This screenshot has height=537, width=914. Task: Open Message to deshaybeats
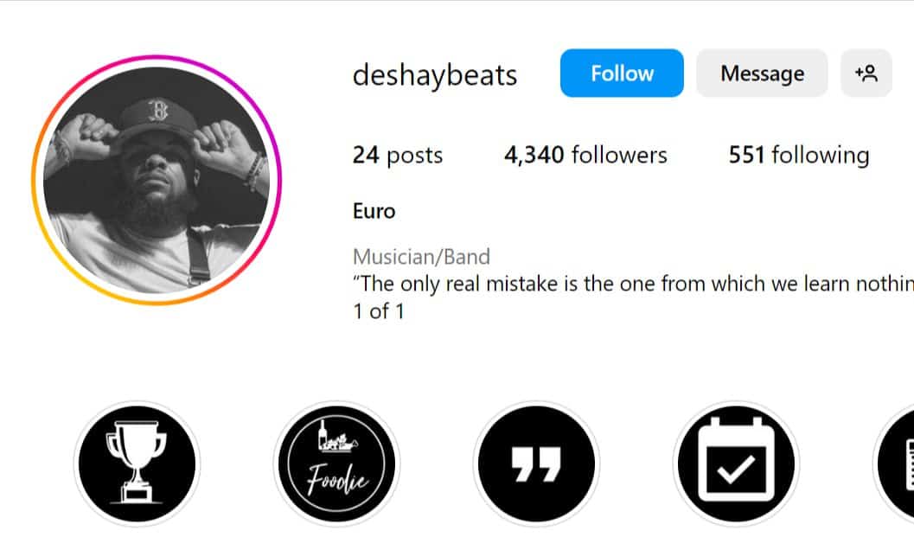click(x=762, y=73)
